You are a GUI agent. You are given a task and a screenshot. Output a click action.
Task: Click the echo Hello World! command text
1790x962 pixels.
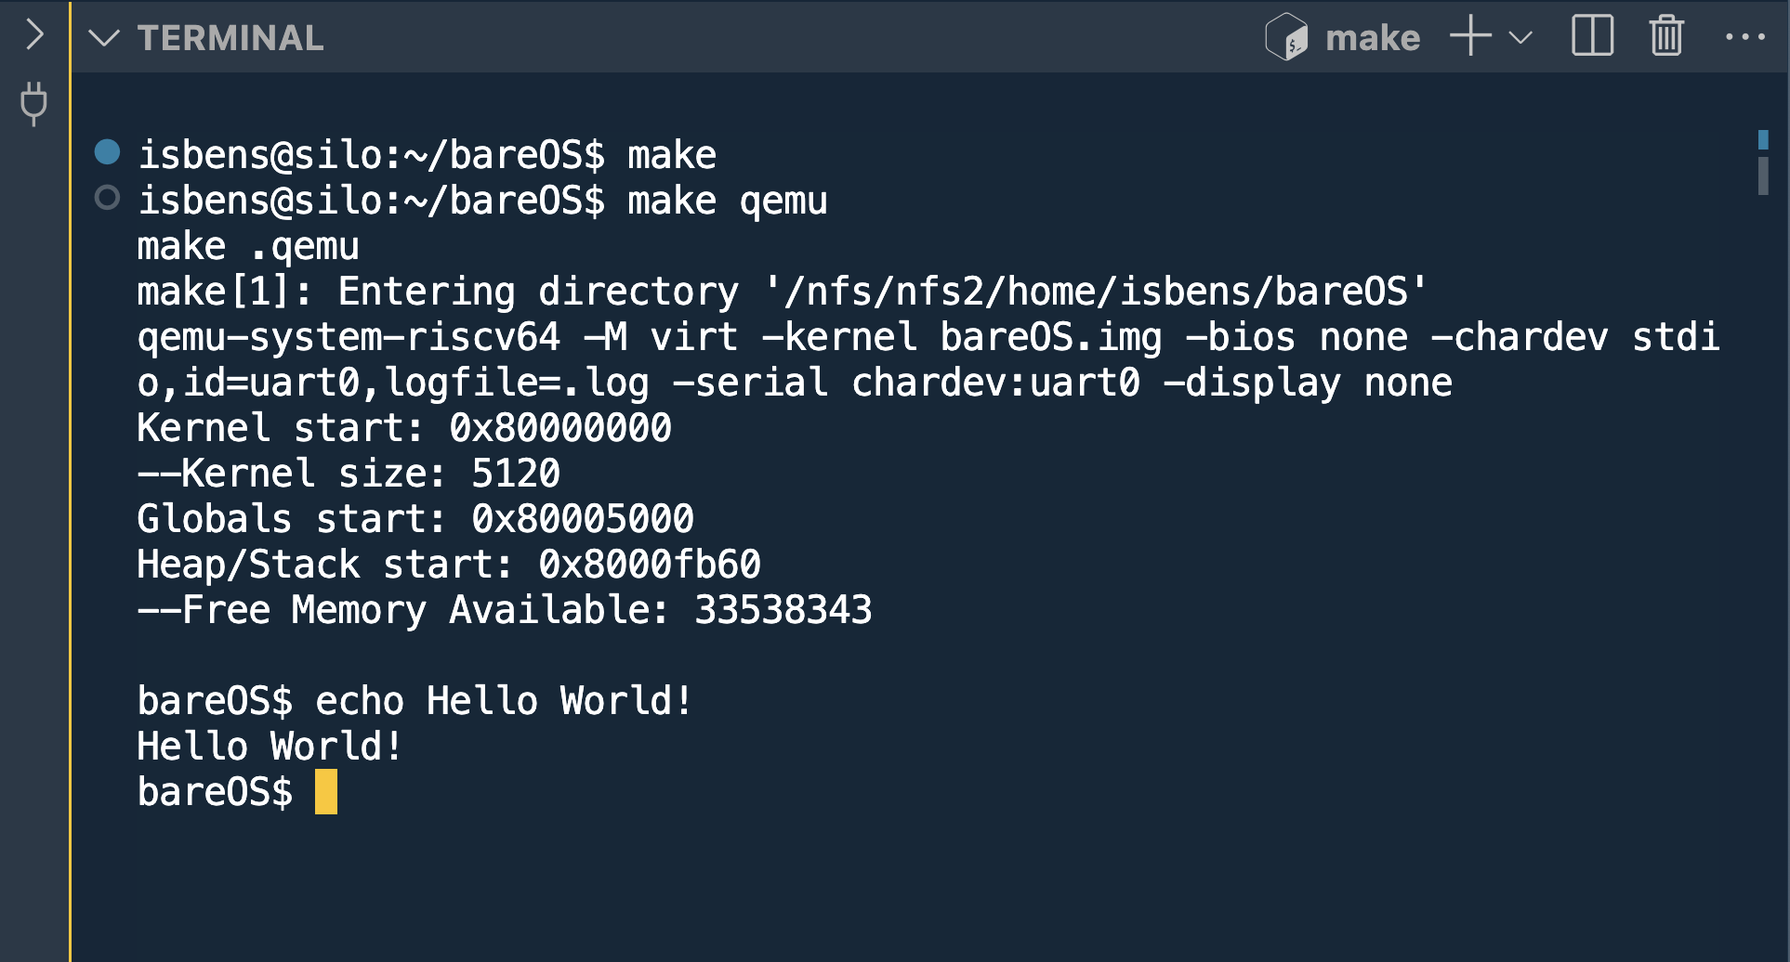click(504, 701)
